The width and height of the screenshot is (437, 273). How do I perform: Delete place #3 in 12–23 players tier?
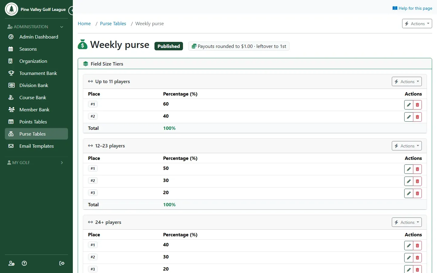point(418,194)
